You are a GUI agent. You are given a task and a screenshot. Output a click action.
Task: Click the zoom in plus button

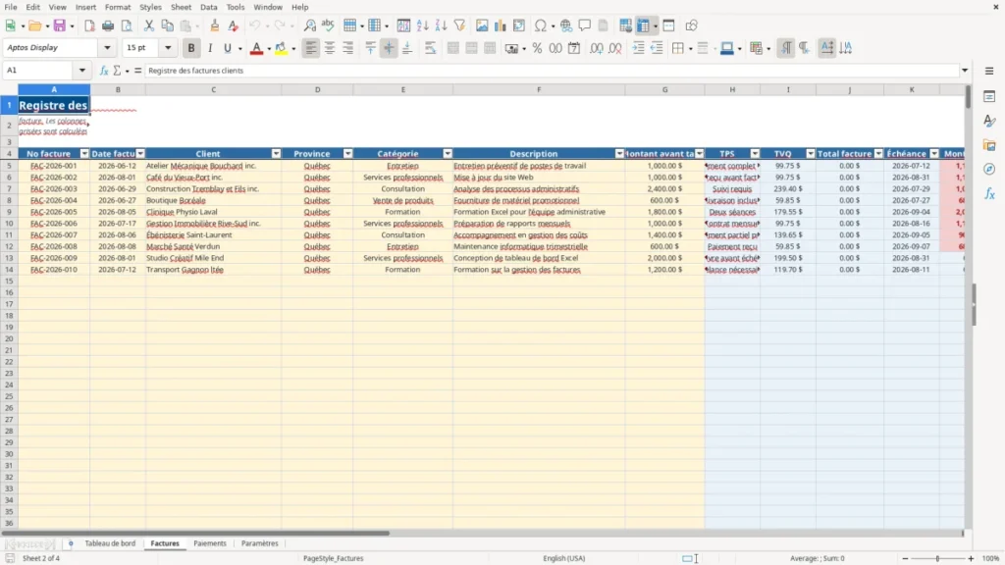971,558
